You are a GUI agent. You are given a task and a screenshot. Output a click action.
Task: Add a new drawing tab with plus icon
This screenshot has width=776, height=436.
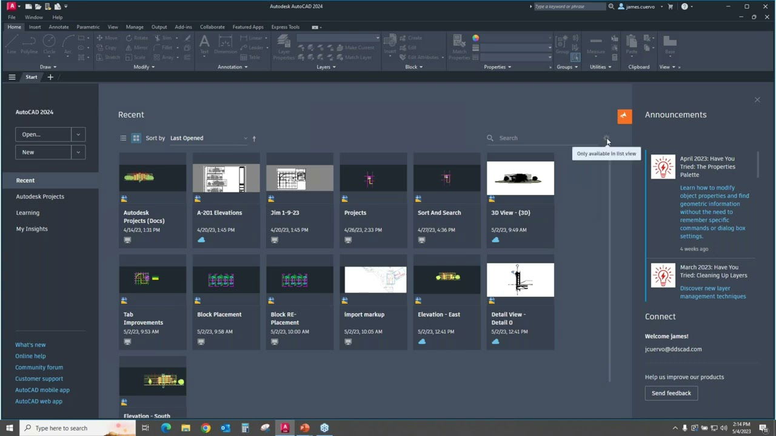50,77
